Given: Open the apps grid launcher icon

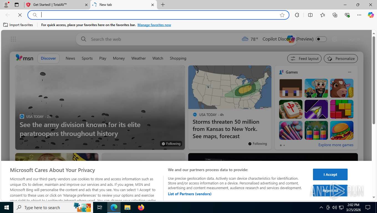Looking at the screenshot, I should (x=13, y=39).
